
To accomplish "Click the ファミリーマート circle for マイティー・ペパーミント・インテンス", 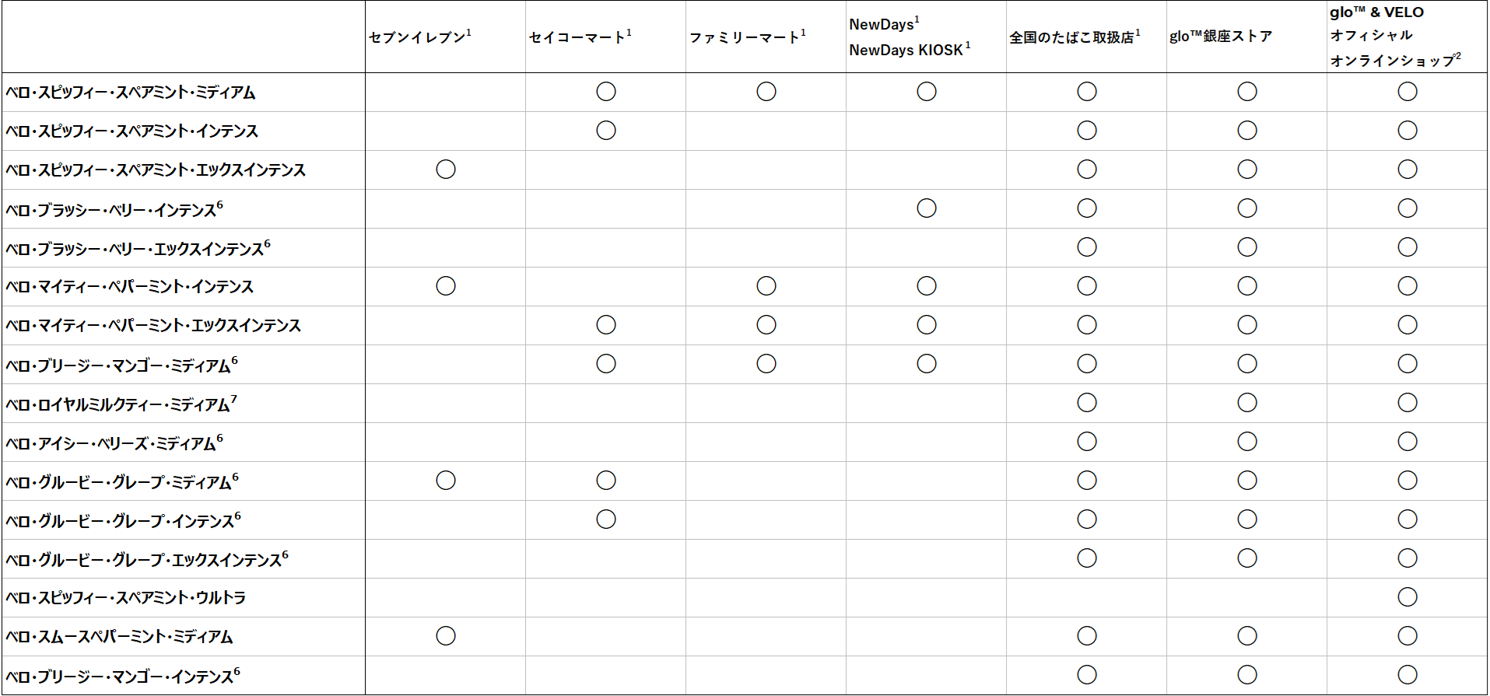I will tap(766, 286).
